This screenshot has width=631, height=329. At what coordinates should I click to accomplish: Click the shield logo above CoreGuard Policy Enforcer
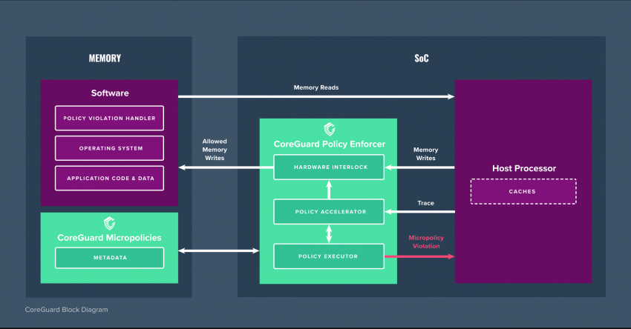330,130
